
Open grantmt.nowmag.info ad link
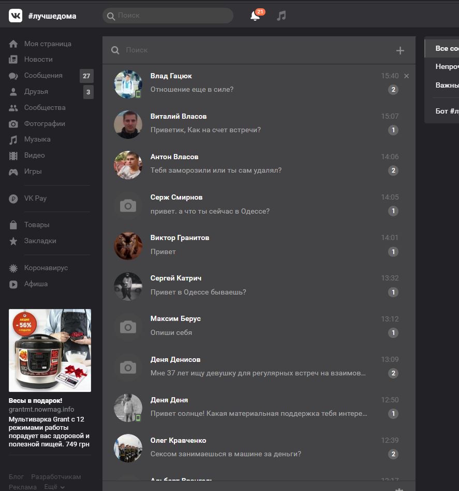41,409
